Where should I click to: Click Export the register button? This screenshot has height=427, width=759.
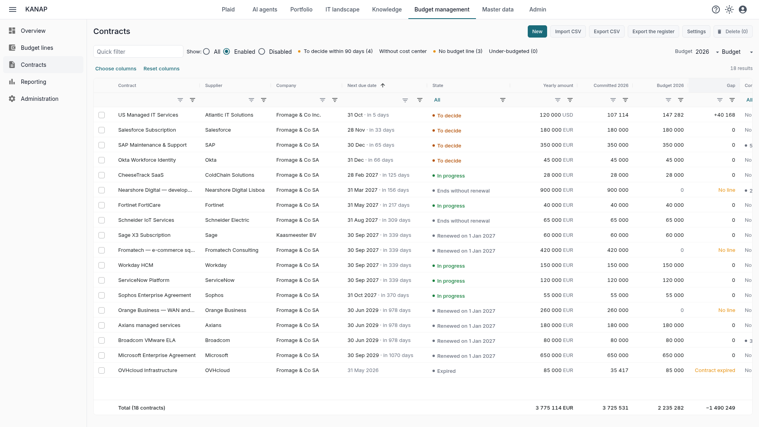pyautogui.click(x=653, y=32)
